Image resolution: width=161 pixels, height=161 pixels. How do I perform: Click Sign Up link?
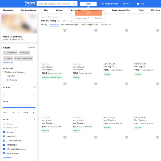(x=98, y=18)
